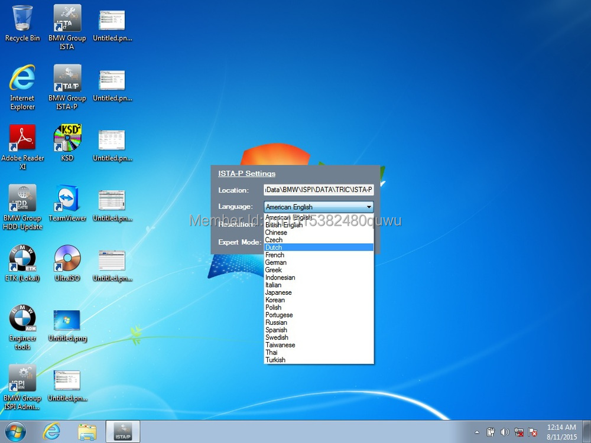Click the volume speaker tray icon
The image size is (591, 443).
point(505,432)
